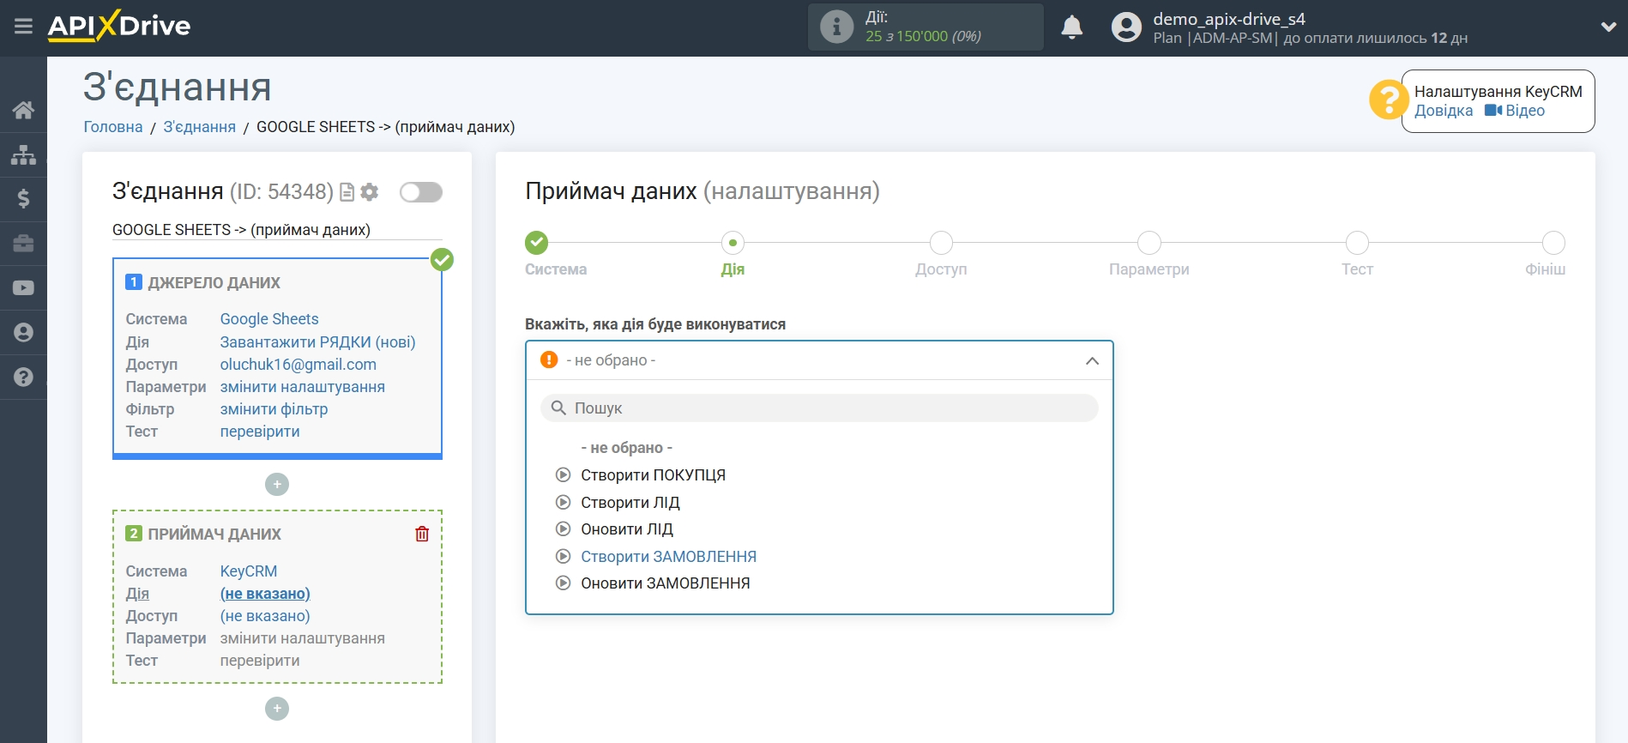Select 'Створити ПОКУПЦЯ' action

pyautogui.click(x=653, y=475)
